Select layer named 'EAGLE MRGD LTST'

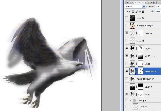pyautogui.click(x=145, y=79)
